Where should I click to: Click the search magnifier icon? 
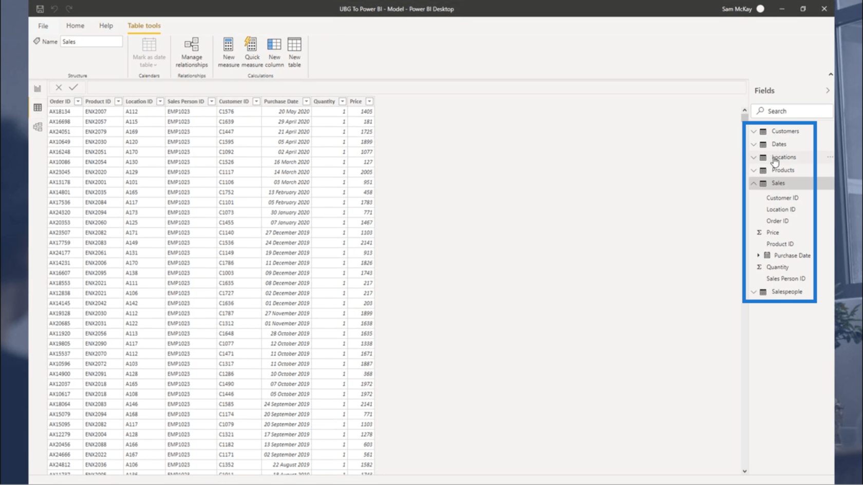(x=761, y=111)
